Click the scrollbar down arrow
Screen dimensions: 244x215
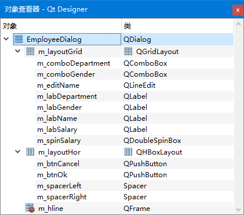tap(238, 210)
